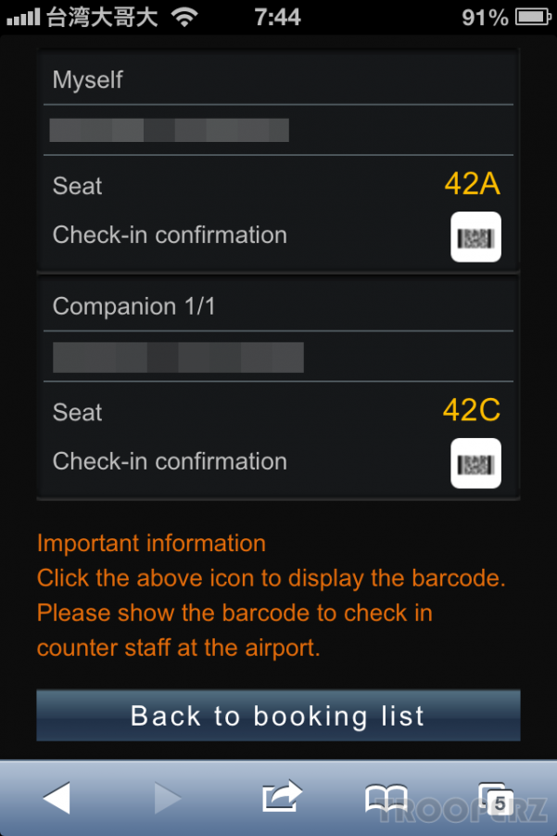Tap the companion's Check-in confirmation label

[x=170, y=462]
